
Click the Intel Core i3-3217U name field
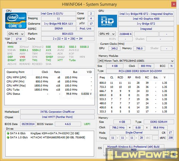point(52,14)
